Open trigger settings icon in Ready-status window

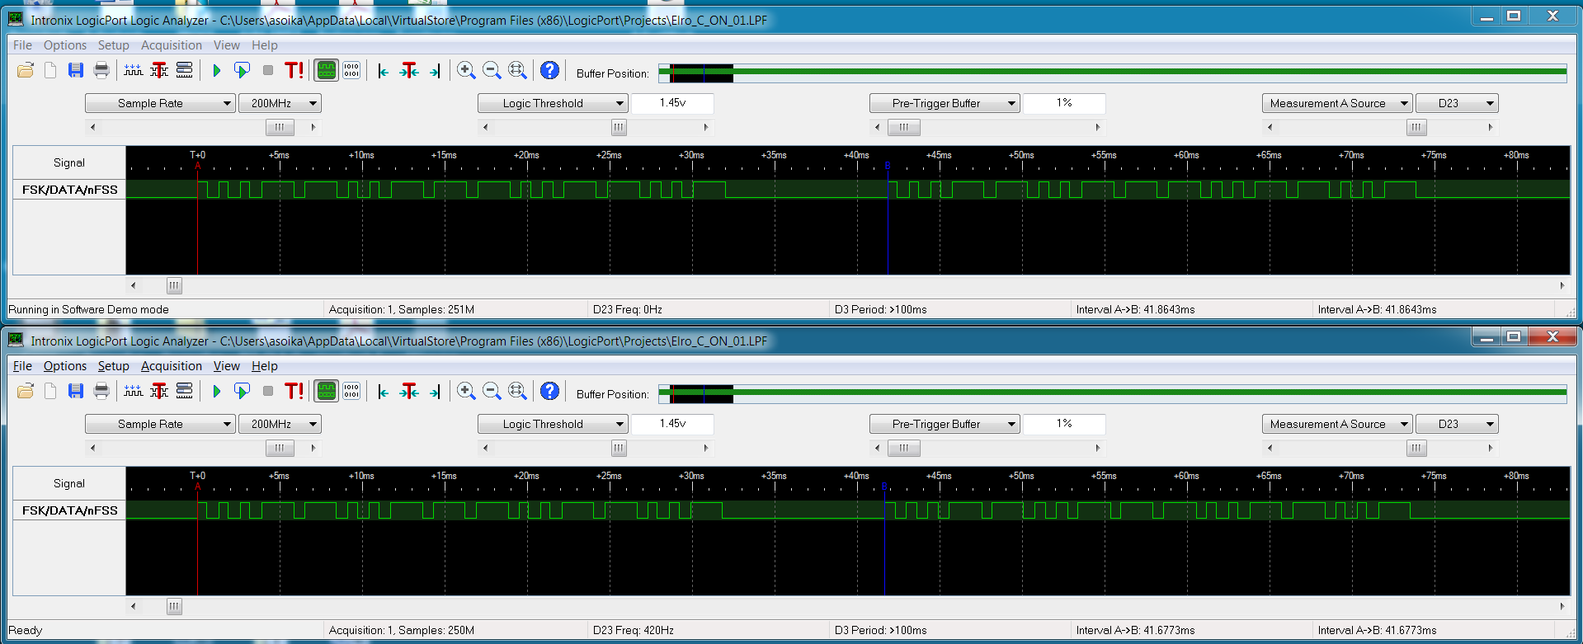coord(159,391)
